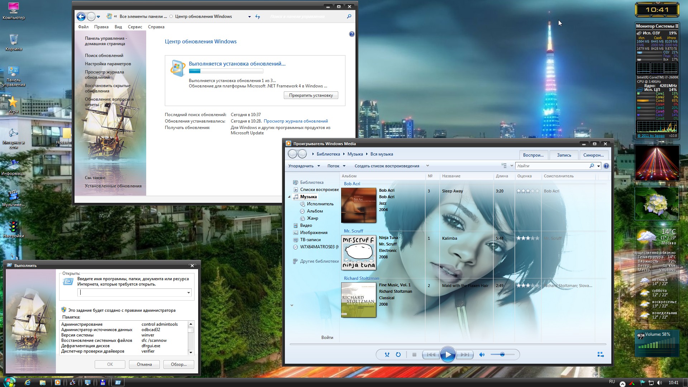Open the Корзина desktop icon
Viewport: 688px width, 387px height.
tap(13, 42)
